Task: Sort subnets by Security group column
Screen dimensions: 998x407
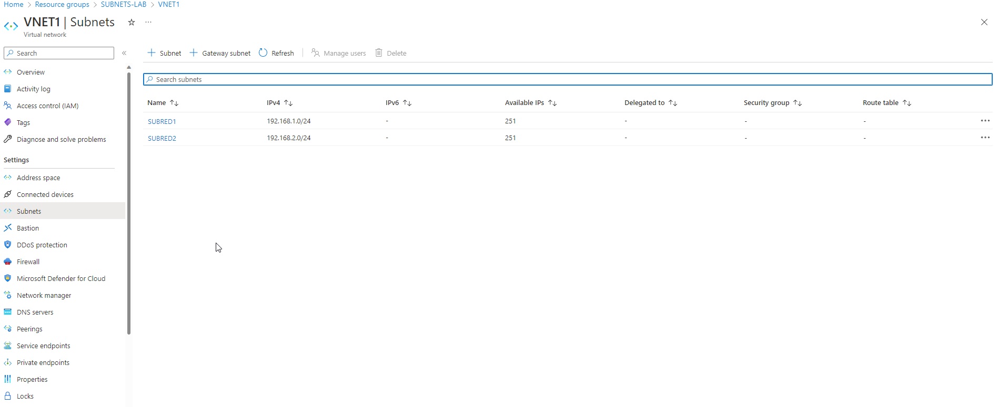Action: tap(773, 103)
